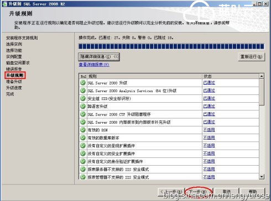Select 准备升级 step in sidebar
The image size is (271, 201).
(x=14, y=82)
